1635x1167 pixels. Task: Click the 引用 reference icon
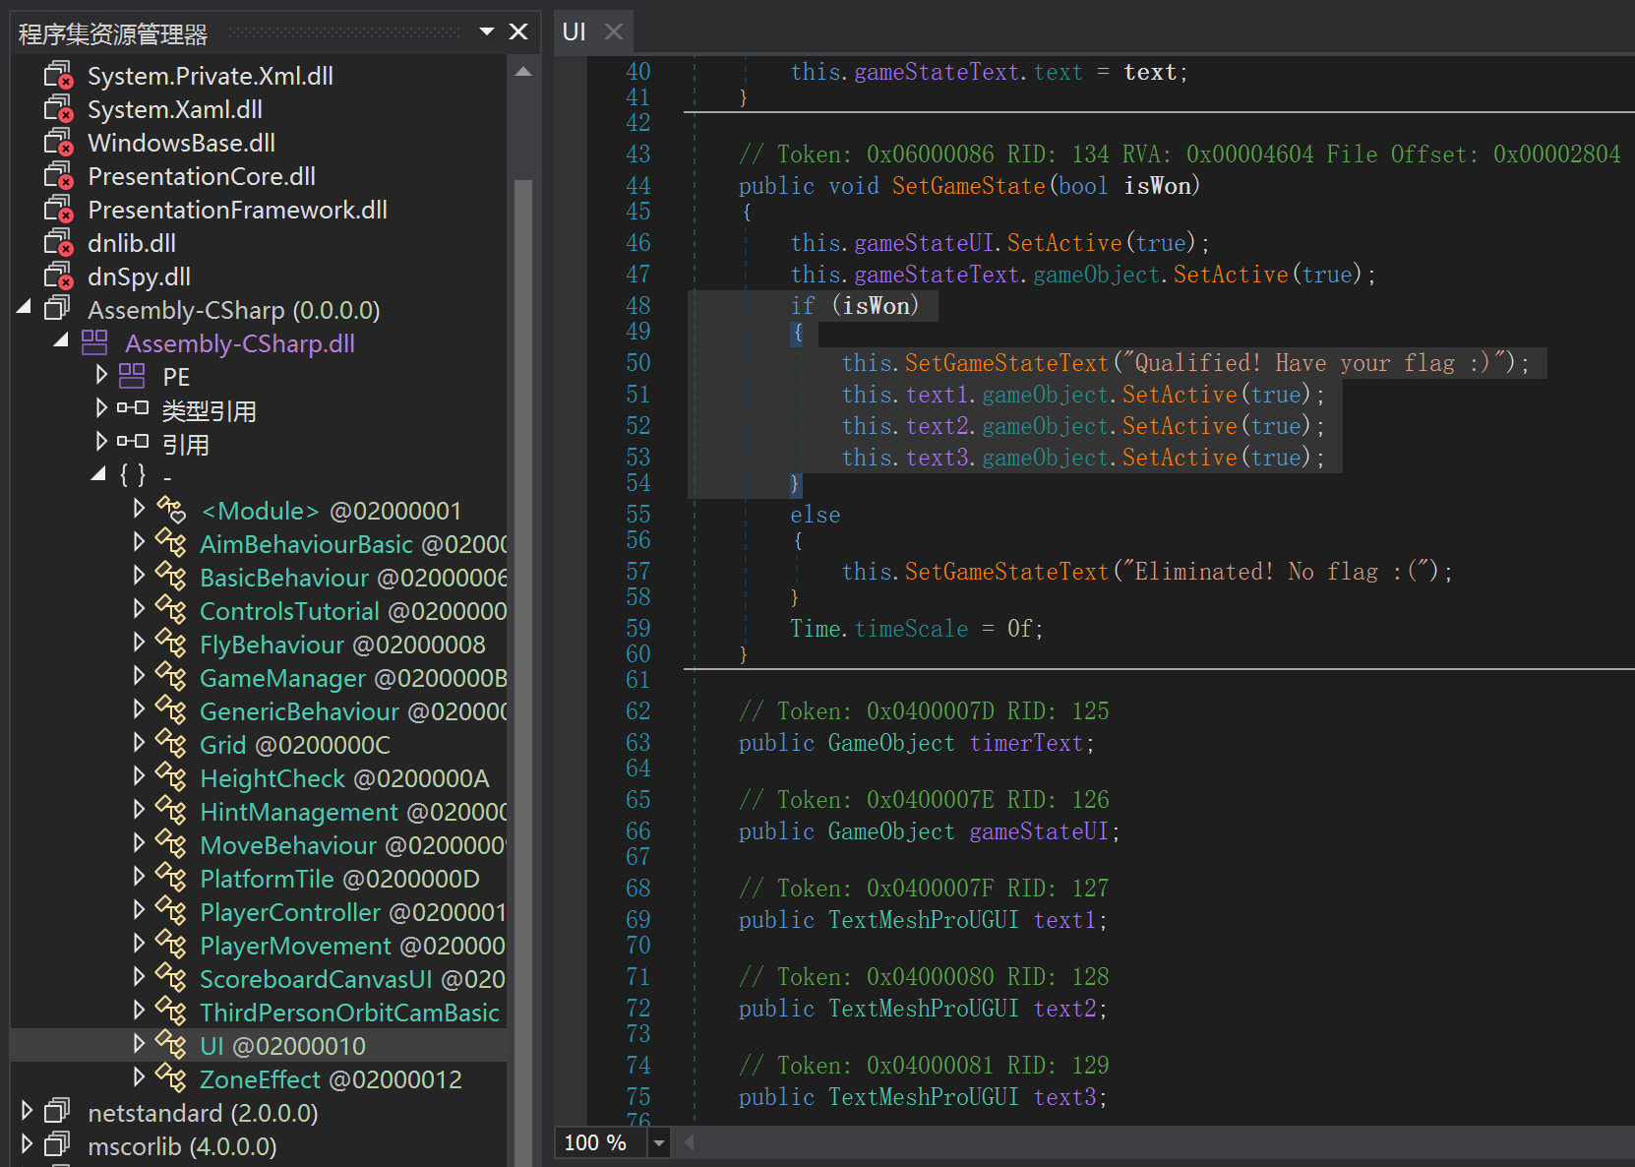133,442
